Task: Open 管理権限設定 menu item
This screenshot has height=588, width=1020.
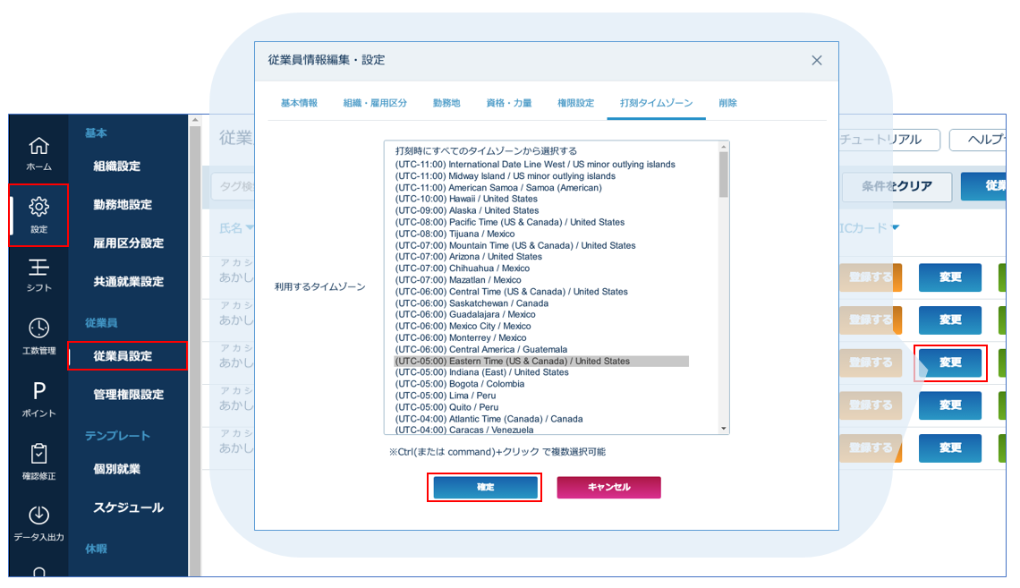Action: coord(128,394)
